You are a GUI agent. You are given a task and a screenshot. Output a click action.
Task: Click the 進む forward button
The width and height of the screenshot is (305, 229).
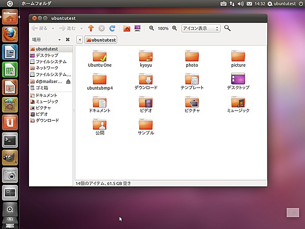click(x=67, y=28)
